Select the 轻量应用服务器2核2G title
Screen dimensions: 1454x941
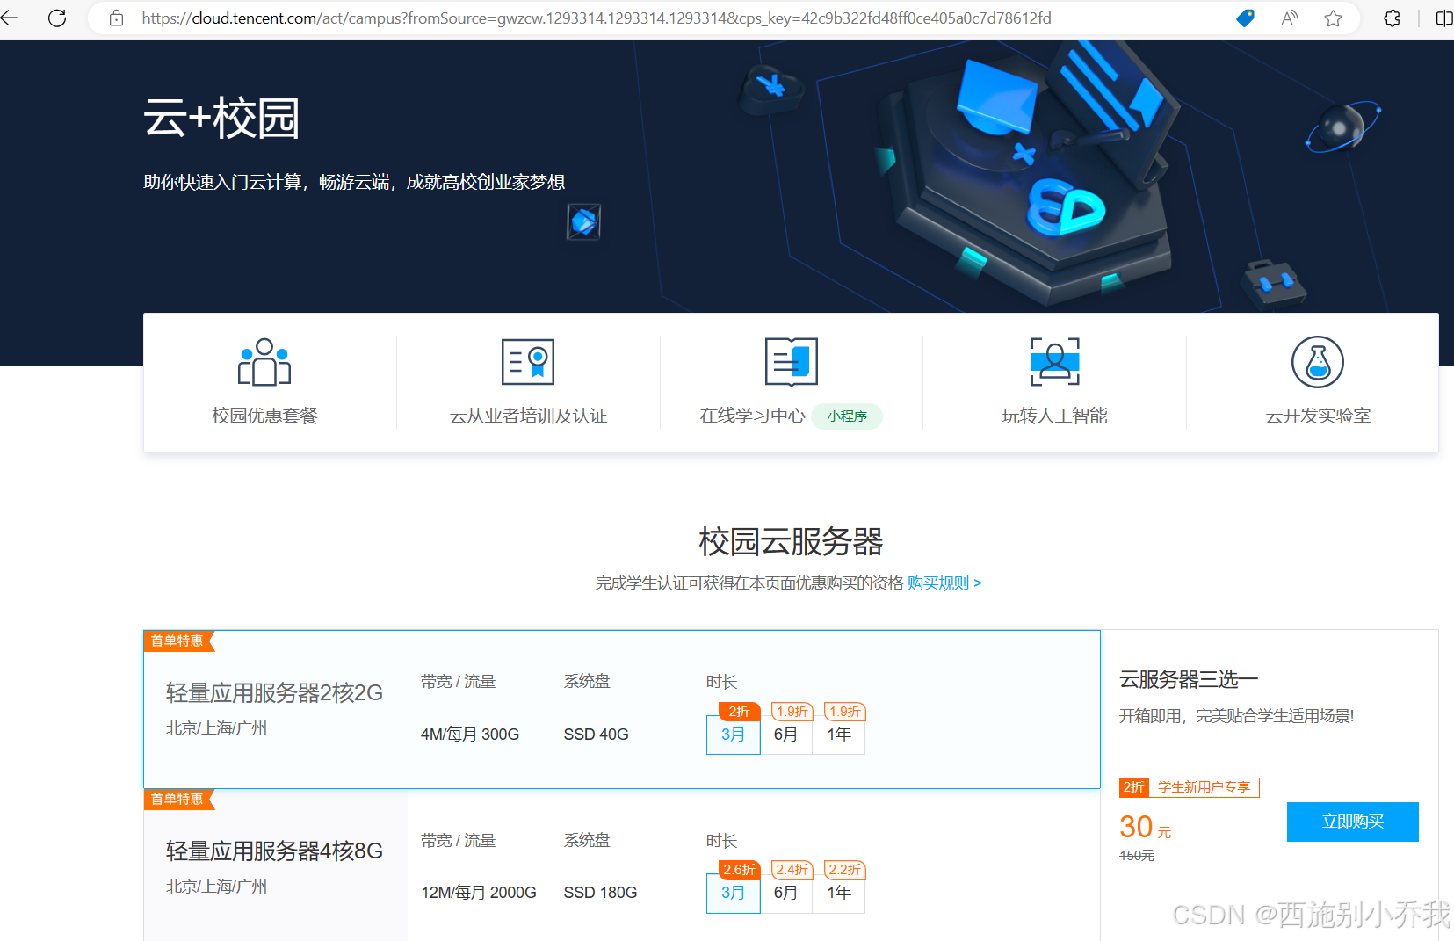pos(274,693)
